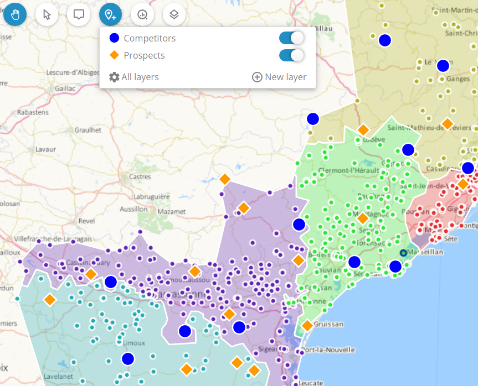478x386 pixels.
Task: Click the competitor marker near Le Vigan
Action: pyautogui.click(x=443, y=66)
